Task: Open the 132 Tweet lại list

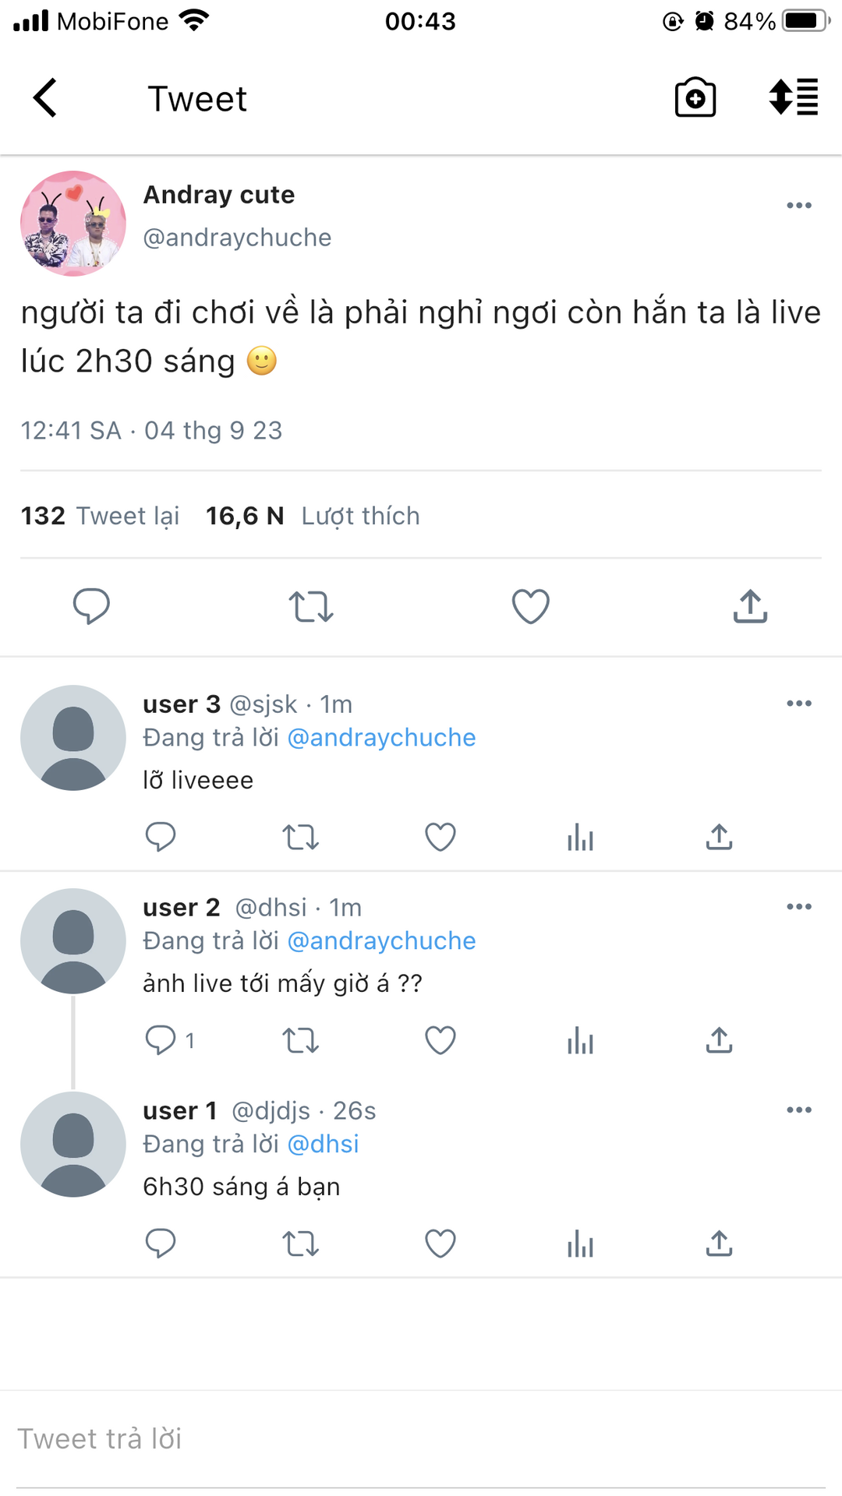Action: 100,516
